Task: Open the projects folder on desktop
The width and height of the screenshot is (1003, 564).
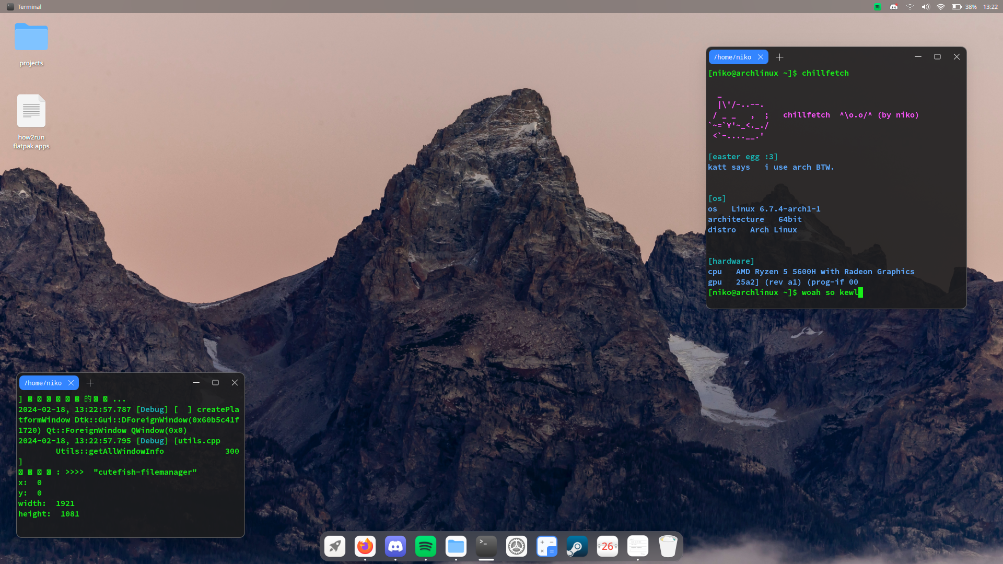Action: (x=31, y=44)
